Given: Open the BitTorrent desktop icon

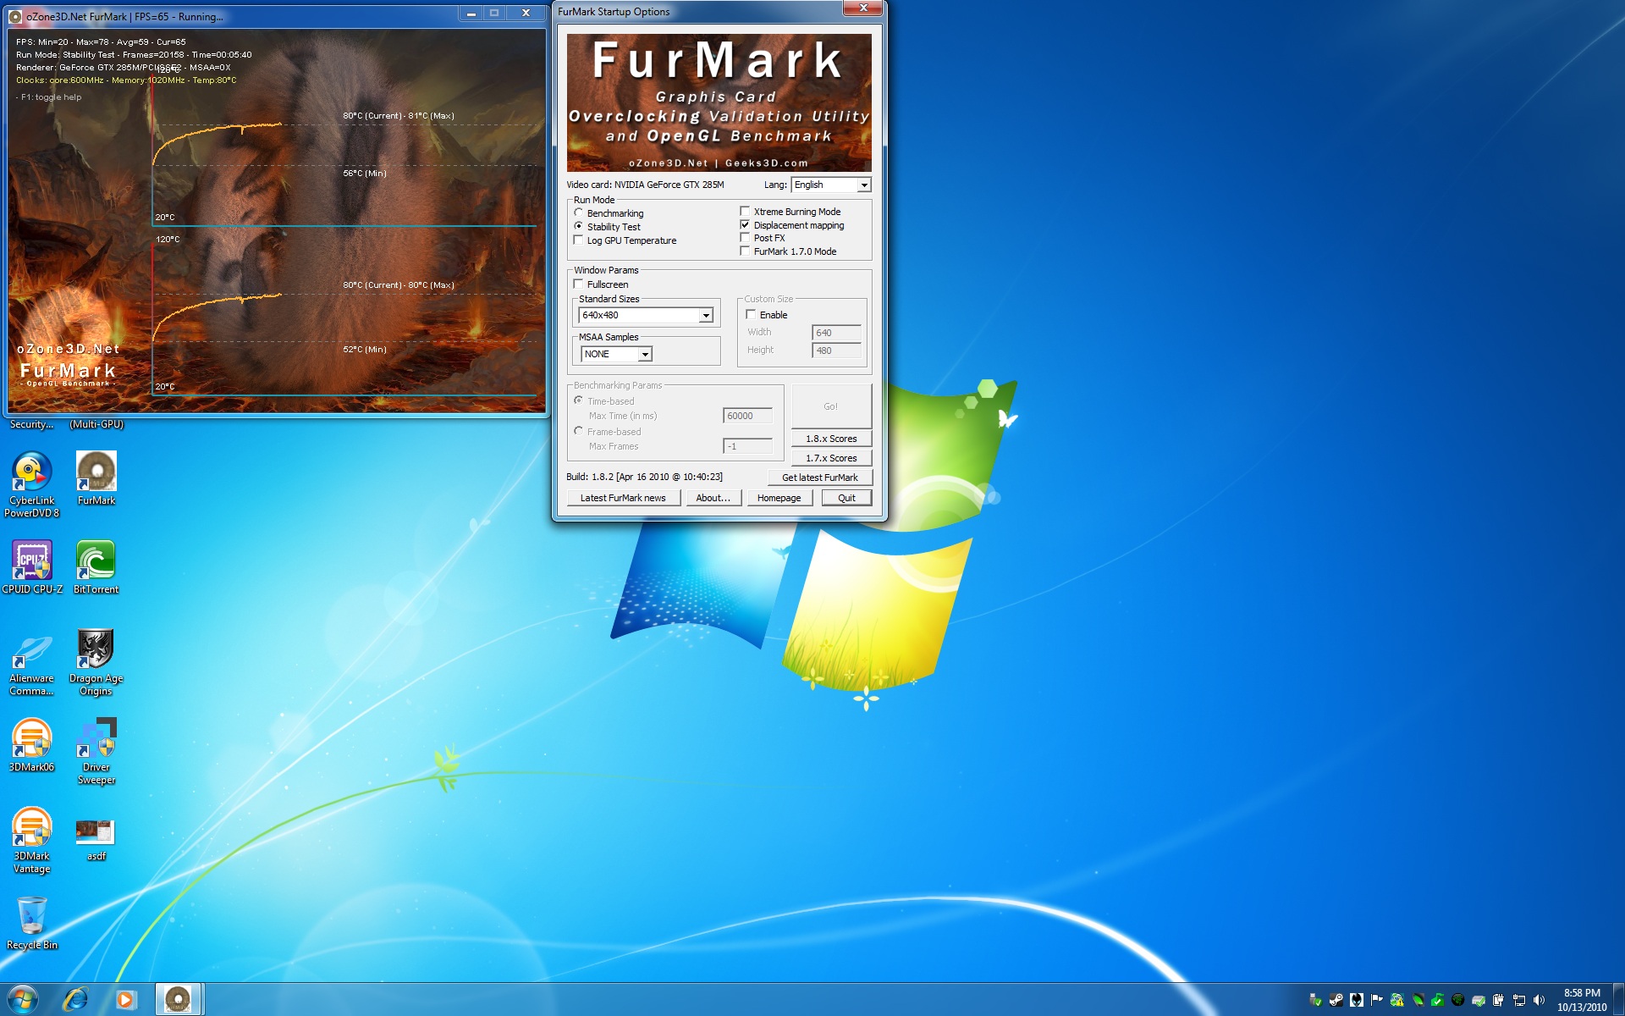Looking at the screenshot, I should (x=96, y=566).
